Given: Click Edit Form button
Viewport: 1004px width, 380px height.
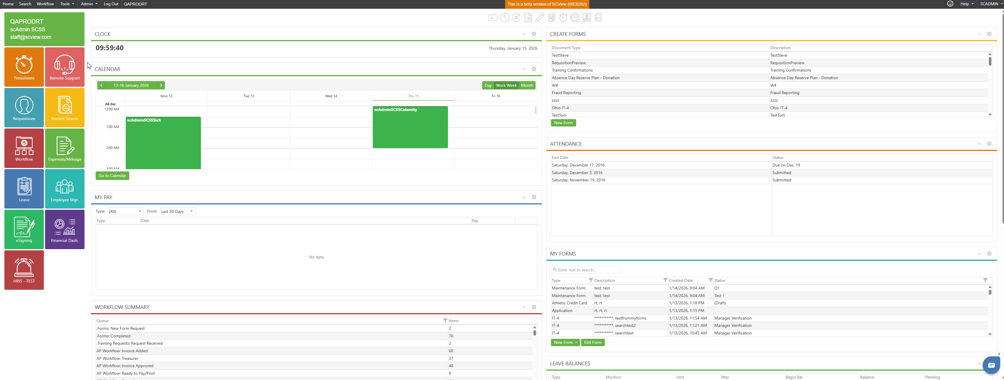Looking at the screenshot, I should [593, 343].
